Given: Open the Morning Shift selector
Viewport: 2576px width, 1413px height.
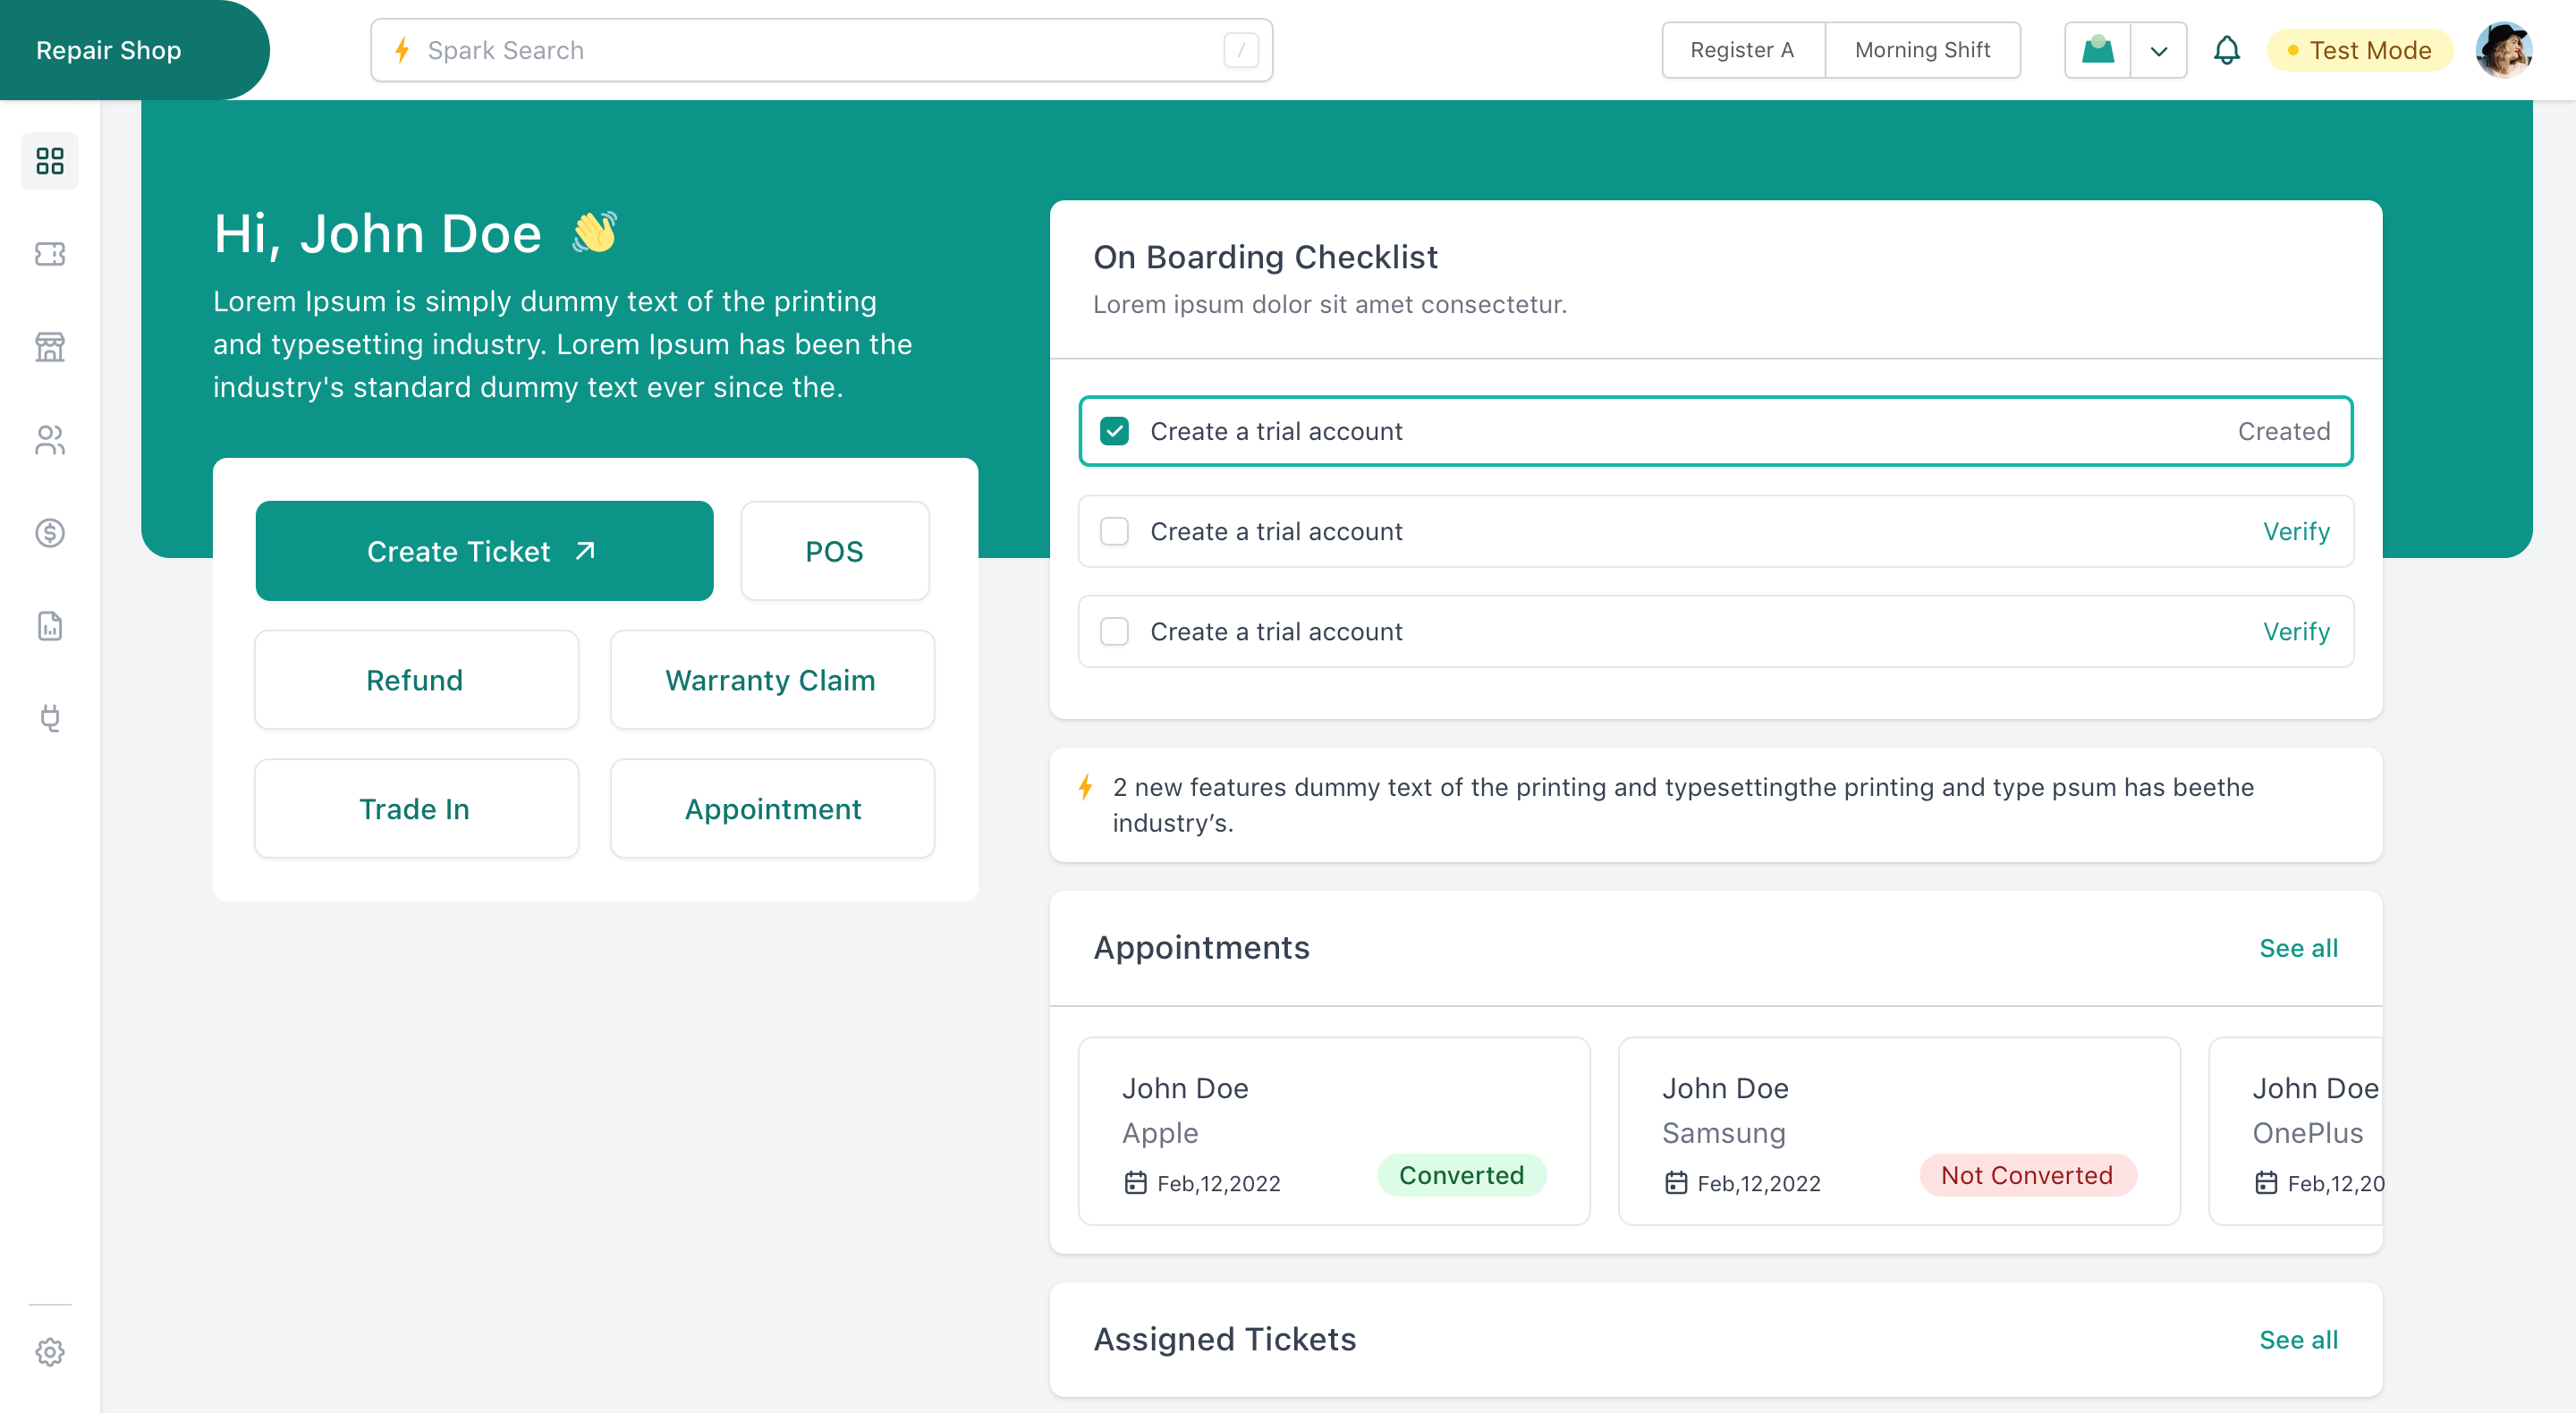Looking at the screenshot, I should (1922, 50).
